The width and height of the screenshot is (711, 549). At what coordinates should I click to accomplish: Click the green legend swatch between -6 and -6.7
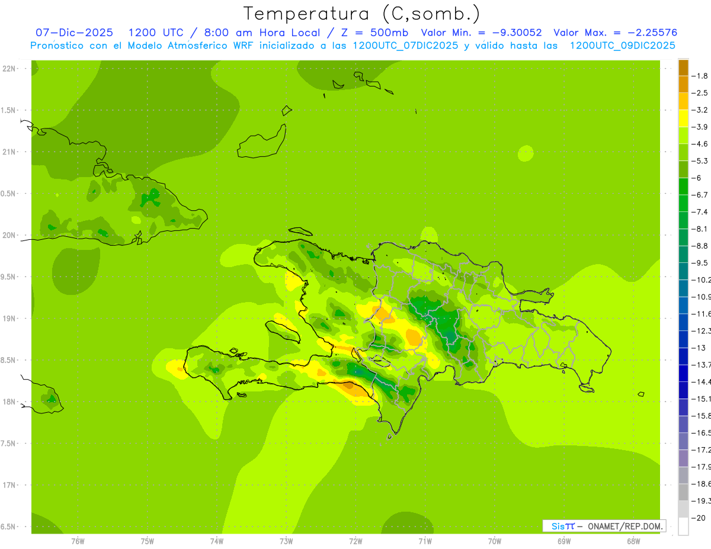pos(683,186)
